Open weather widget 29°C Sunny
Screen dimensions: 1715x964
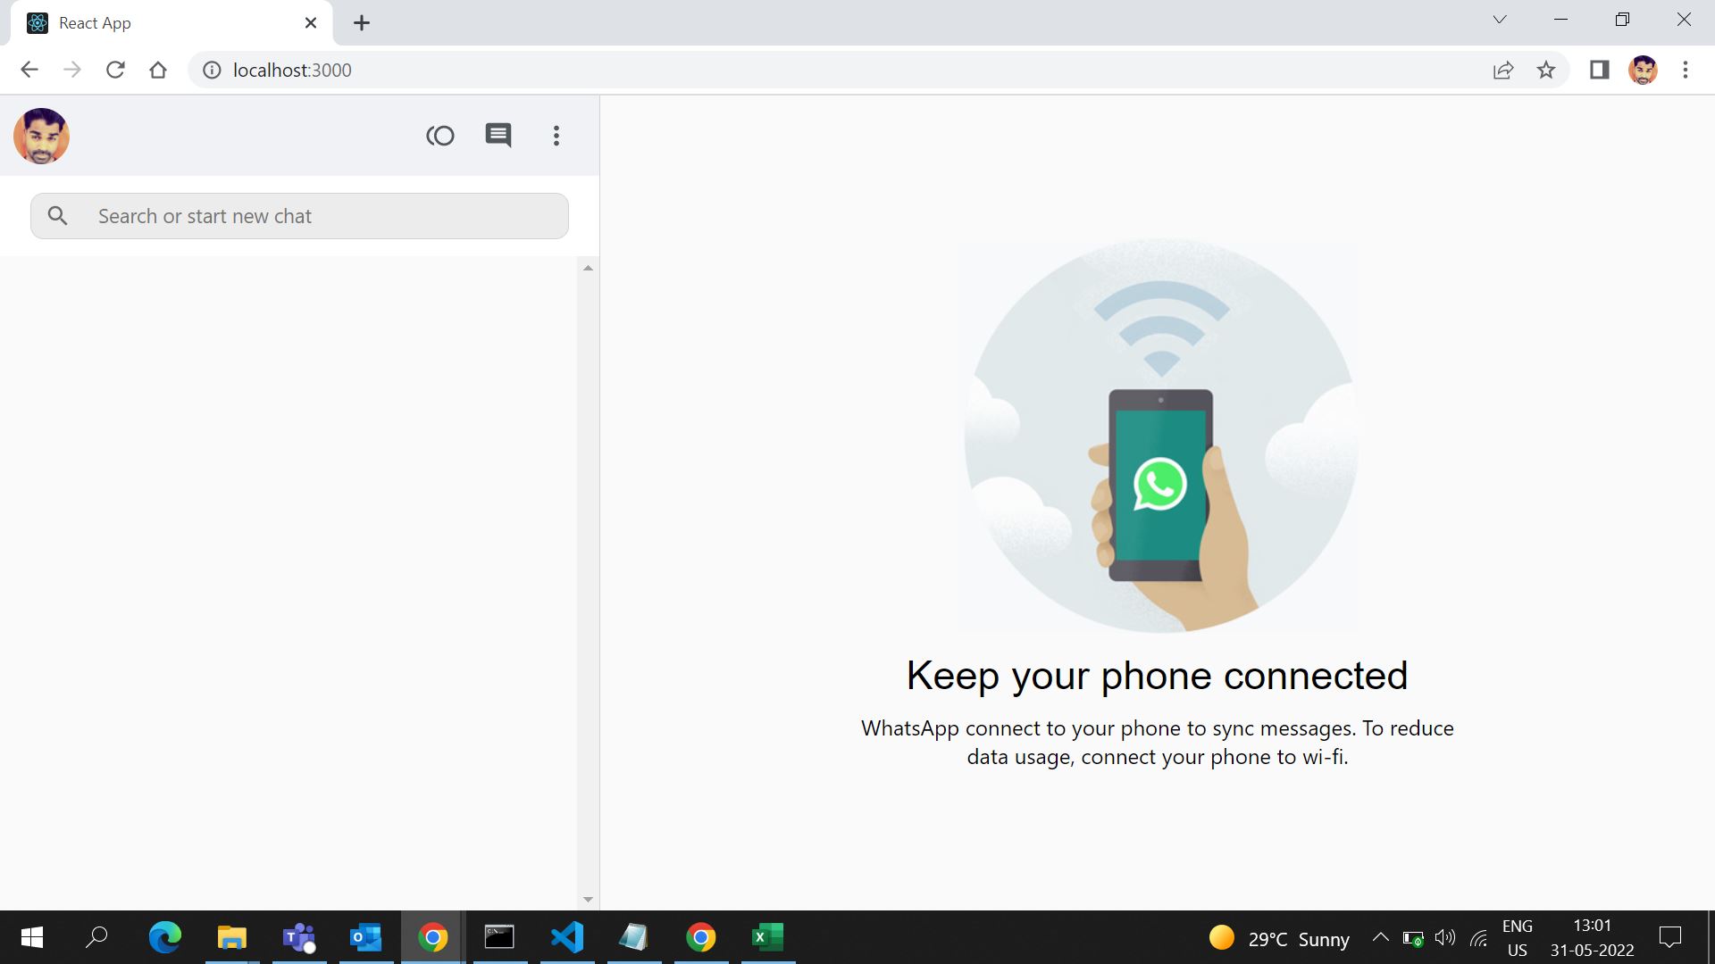tap(1279, 938)
